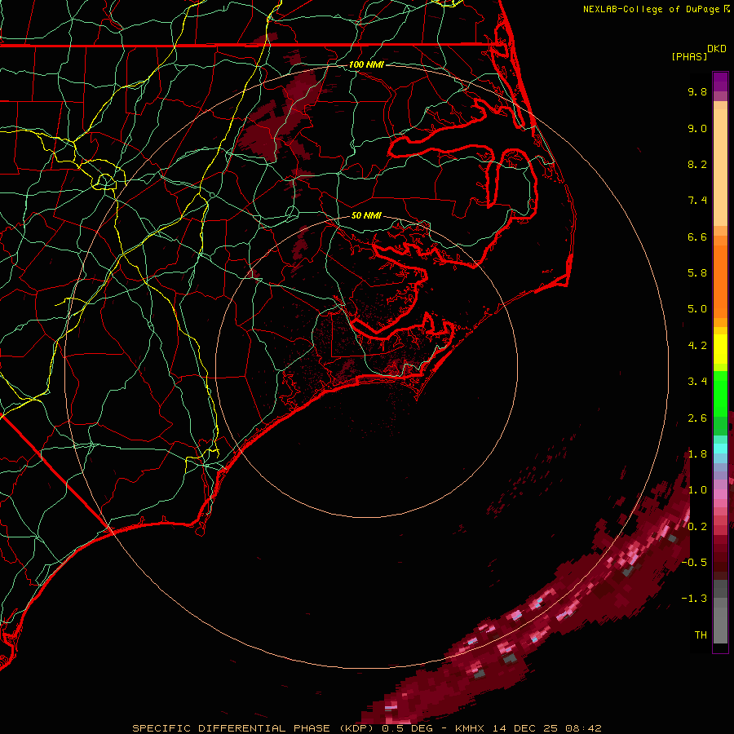The image size is (734, 734).
Task: Click the NEXLAB-College of DuPage label
Action: [651, 9]
